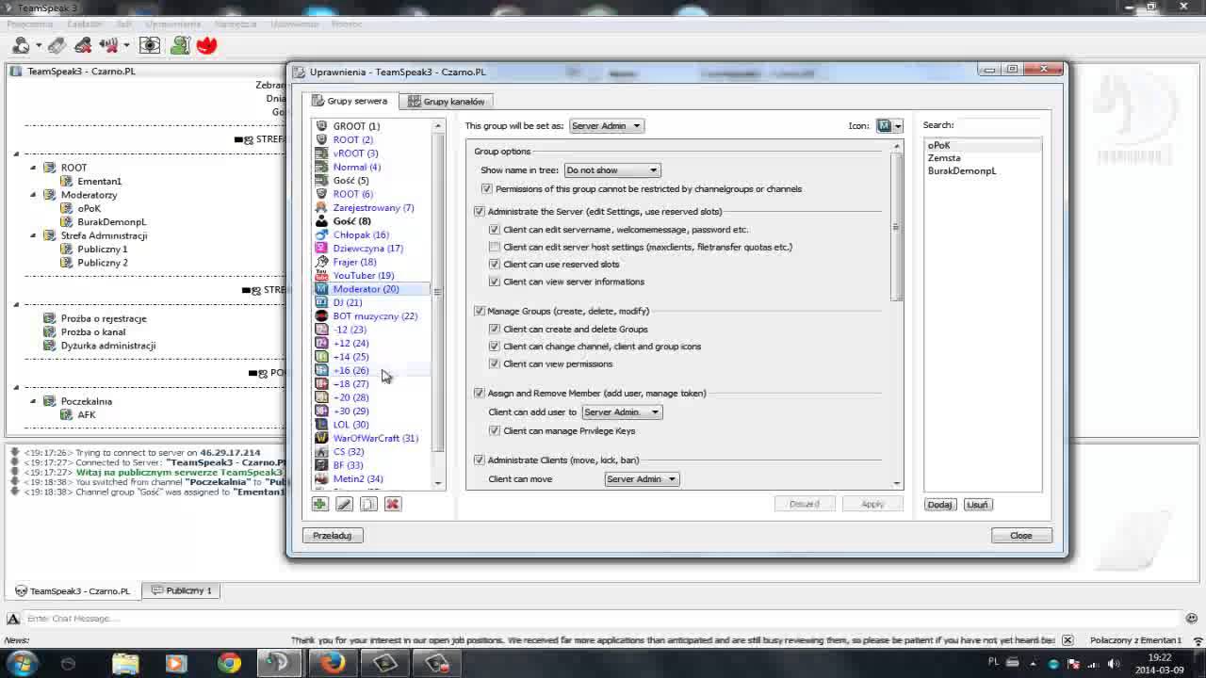Click the text format icon left of chat
Image resolution: width=1206 pixels, height=678 pixels.
coord(13,619)
